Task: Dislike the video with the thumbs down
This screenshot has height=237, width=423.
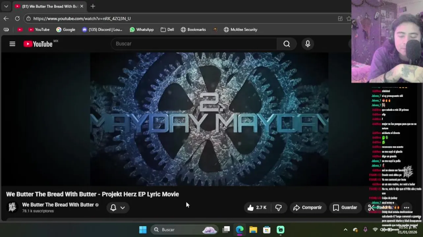Action: point(278,208)
